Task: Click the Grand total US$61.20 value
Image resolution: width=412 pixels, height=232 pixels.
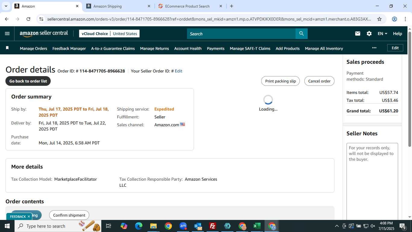Action: click(x=388, y=111)
